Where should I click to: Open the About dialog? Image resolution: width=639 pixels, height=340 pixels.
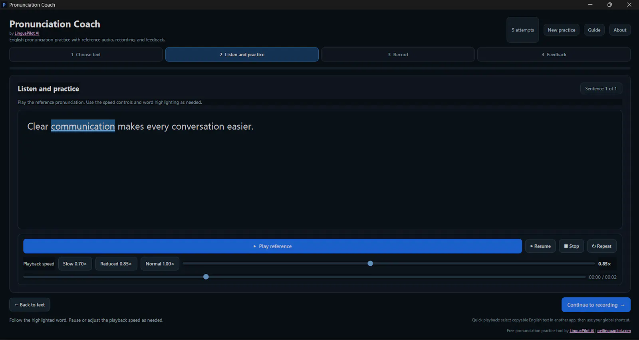pyautogui.click(x=620, y=30)
